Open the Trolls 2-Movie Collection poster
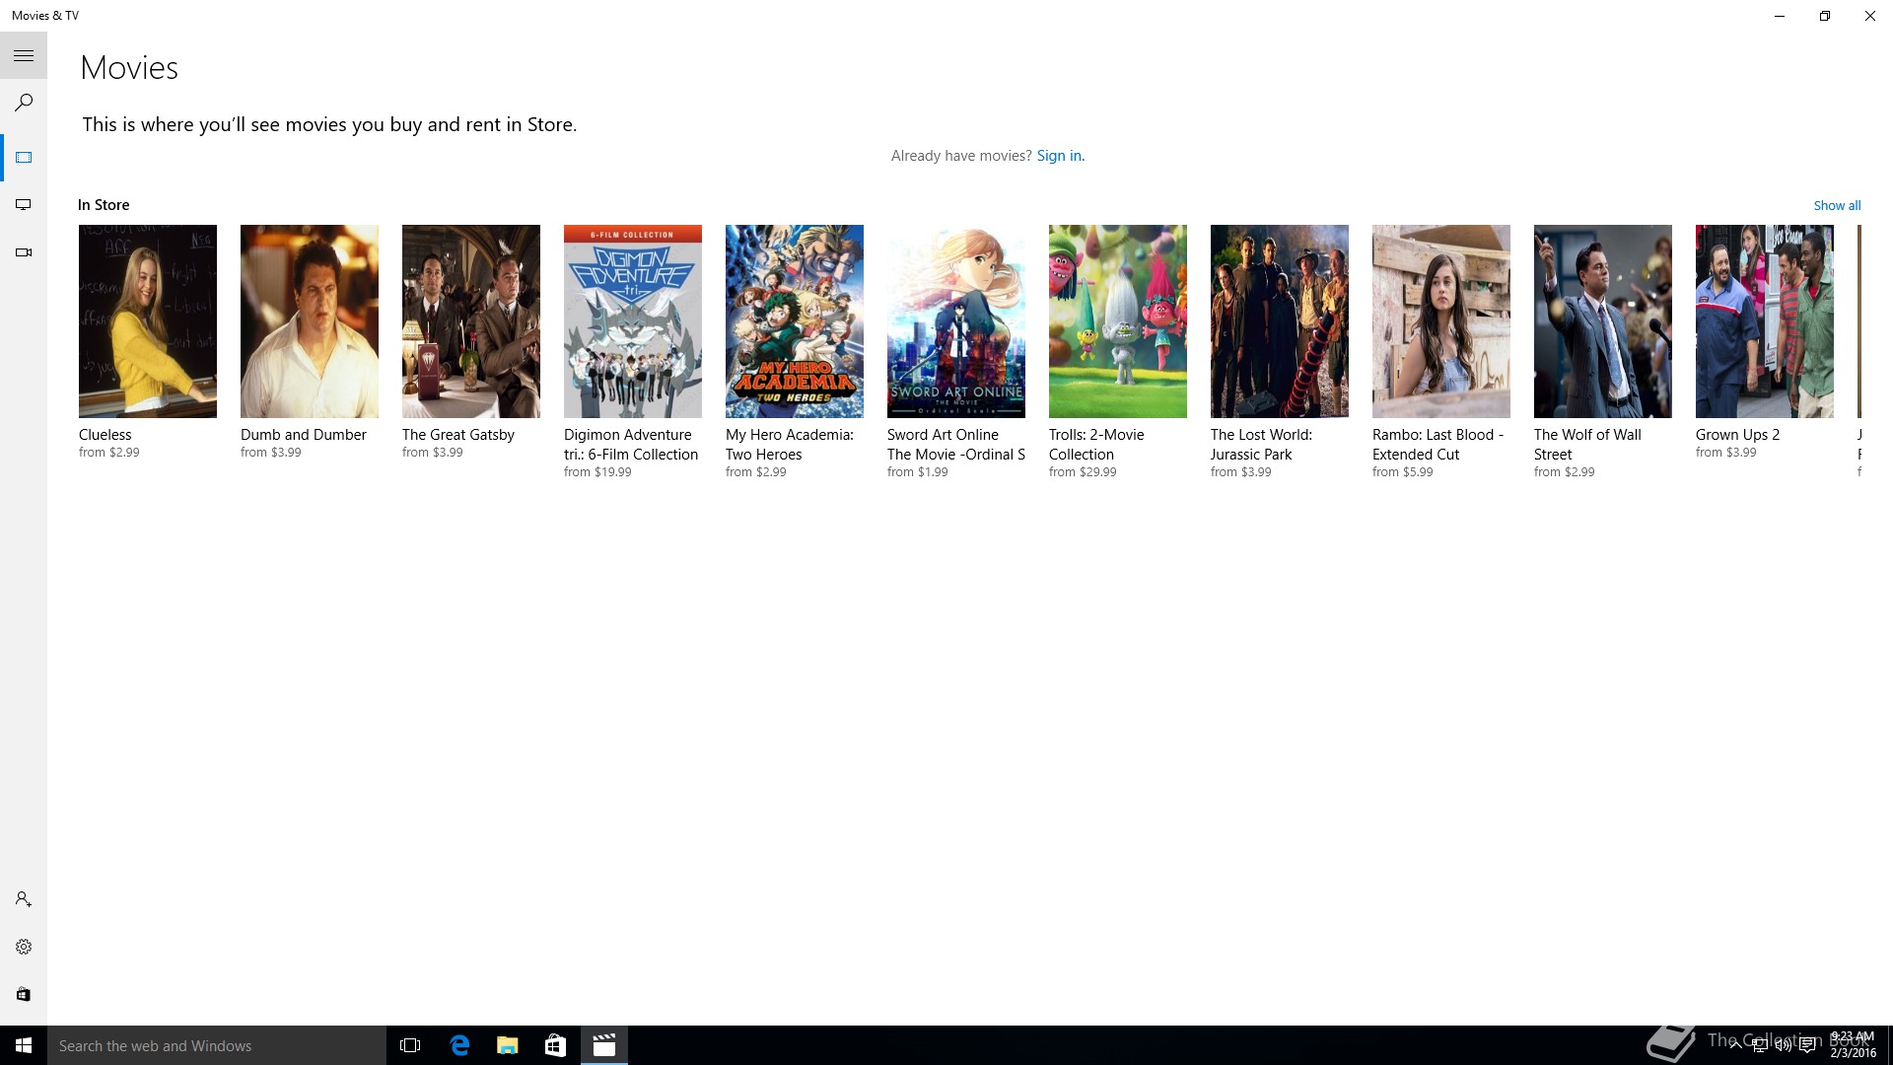The height and width of the screenshot is (1065, 1893). click(1118, 321)
